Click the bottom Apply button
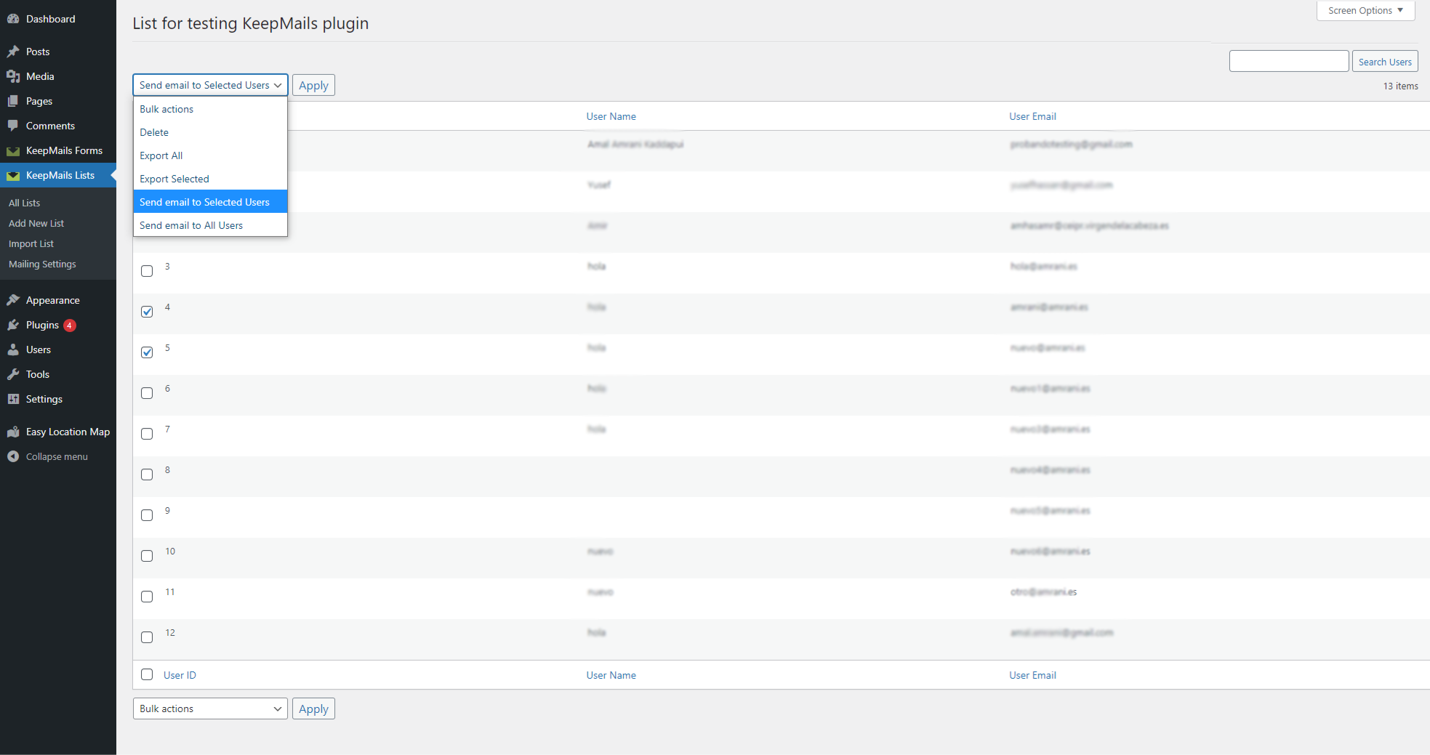1430x755 pixels. click(x=313, y=708)
